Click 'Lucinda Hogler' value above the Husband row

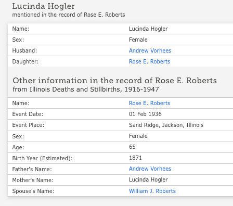click(x=148, y=29)
